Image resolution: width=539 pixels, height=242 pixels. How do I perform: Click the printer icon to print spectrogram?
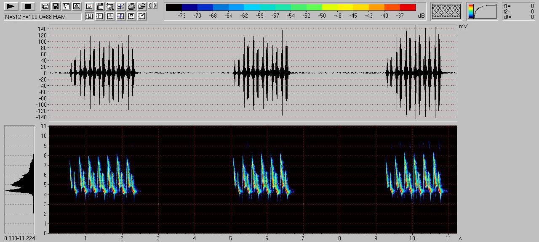click(x=131, y=6)
